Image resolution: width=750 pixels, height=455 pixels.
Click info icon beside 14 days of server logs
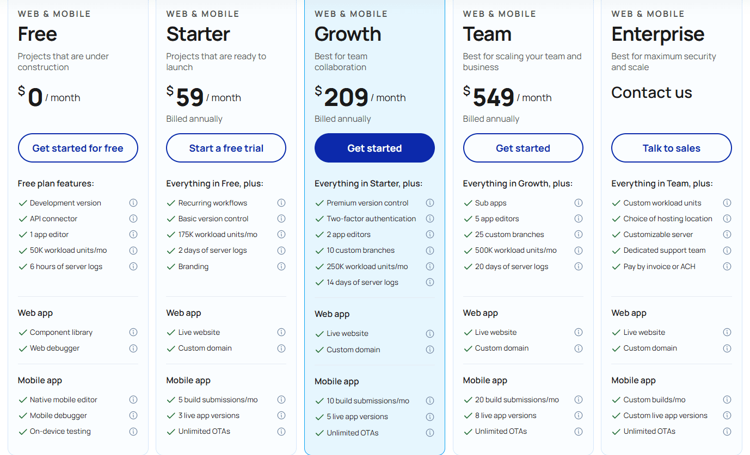[x=429, y=282]
